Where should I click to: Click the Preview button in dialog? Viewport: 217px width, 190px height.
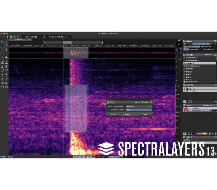pos(114,114)
